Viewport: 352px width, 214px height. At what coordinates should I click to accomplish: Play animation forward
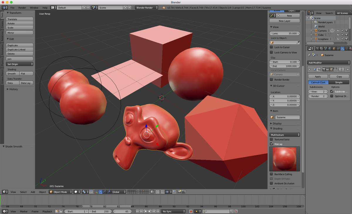[x=150, y=211]
